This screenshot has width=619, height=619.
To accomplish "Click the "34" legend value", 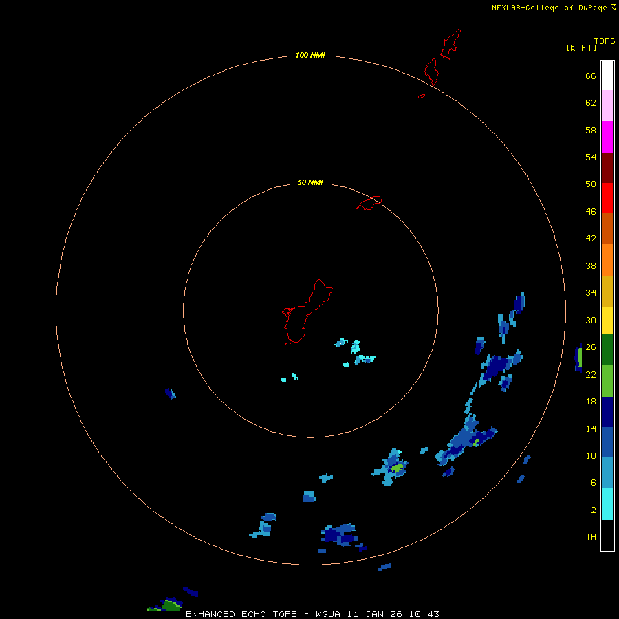I will point(591,293).
